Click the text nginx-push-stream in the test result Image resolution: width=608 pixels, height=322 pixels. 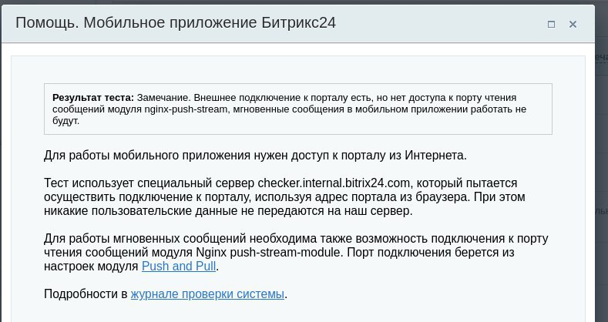pyautogui.click(x=186, y=109)
